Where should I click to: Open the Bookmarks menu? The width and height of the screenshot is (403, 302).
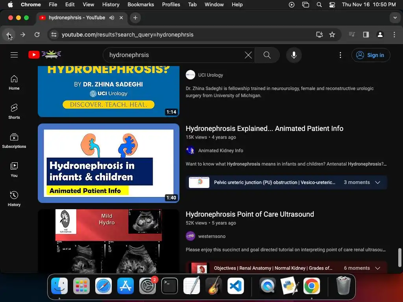tap(140, 4)
